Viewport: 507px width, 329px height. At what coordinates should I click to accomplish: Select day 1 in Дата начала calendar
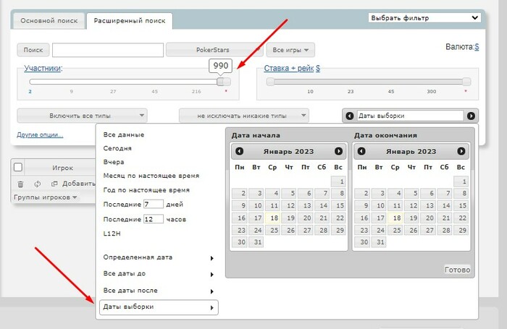pos(338,181)
